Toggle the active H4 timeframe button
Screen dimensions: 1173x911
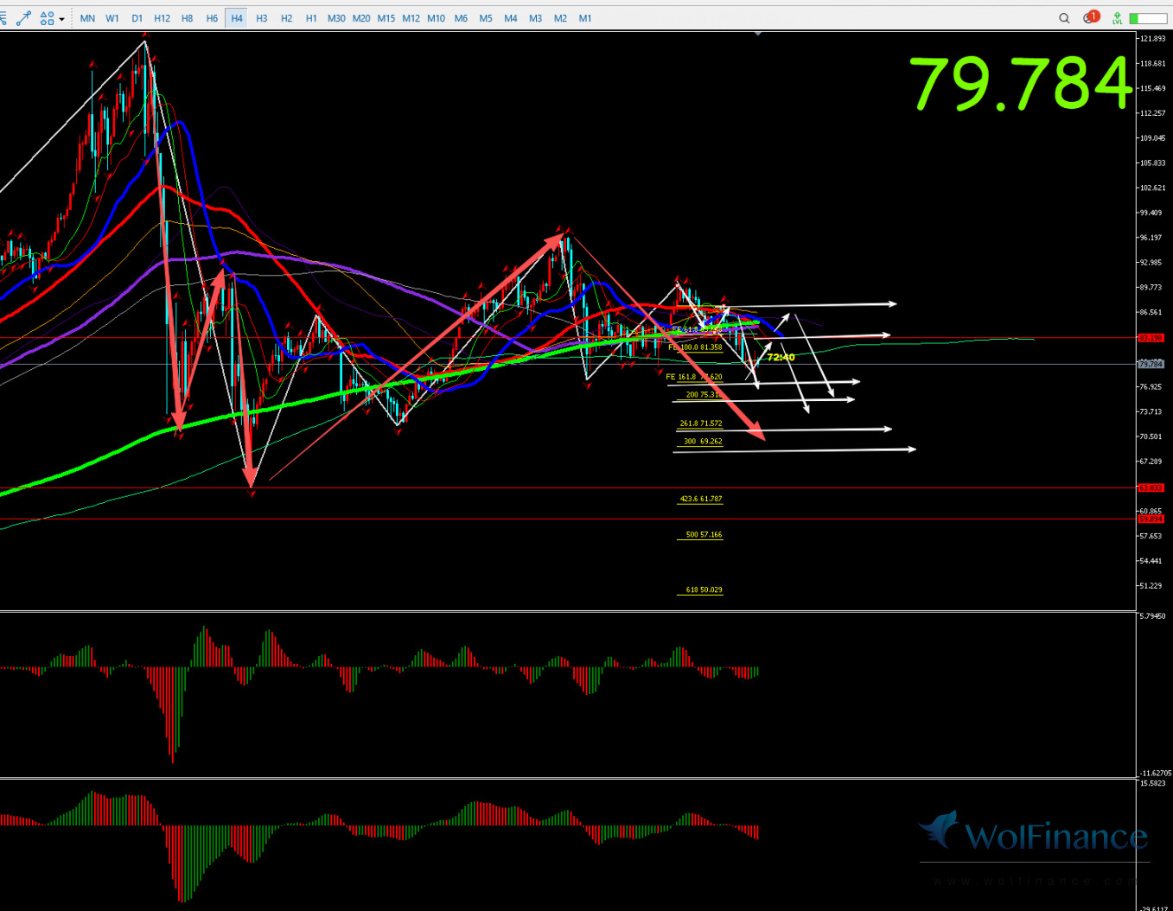[236, 18]
